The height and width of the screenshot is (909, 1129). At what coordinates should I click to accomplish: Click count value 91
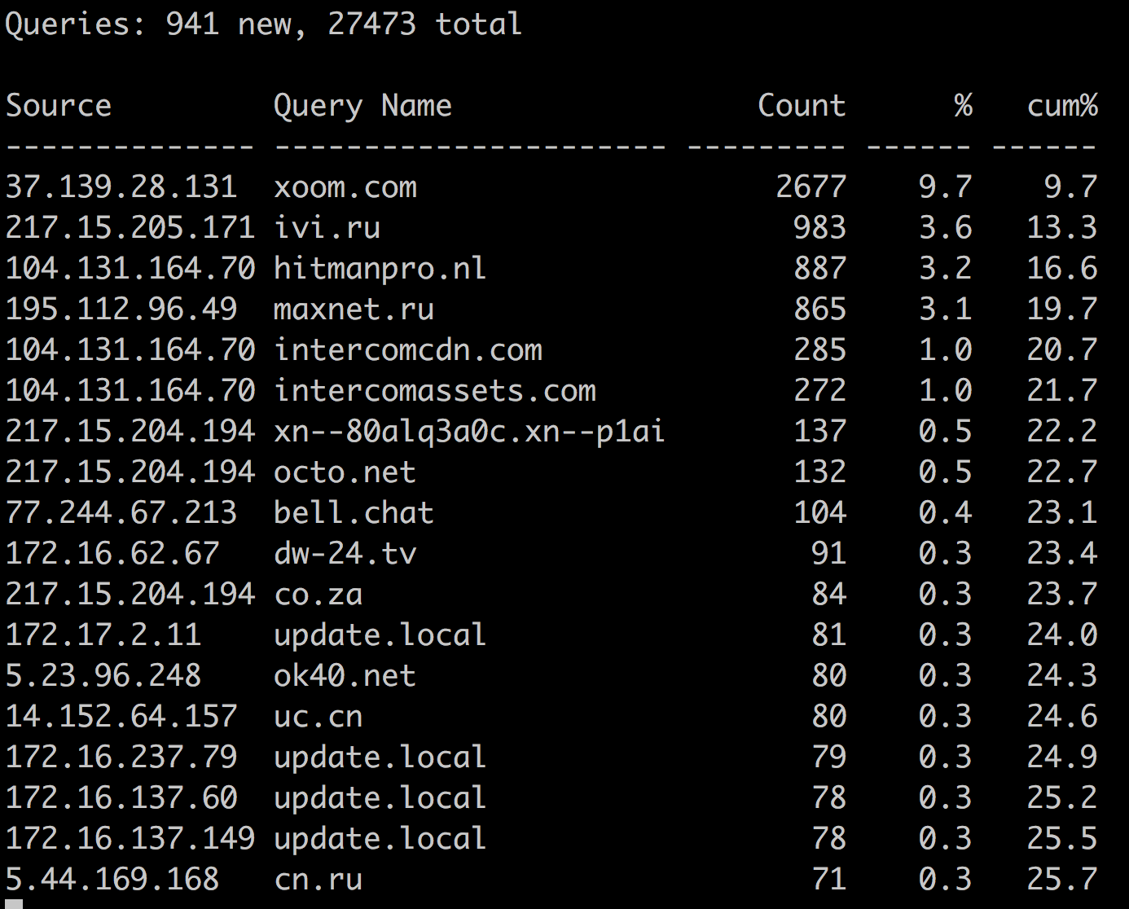tap(828, 554)
